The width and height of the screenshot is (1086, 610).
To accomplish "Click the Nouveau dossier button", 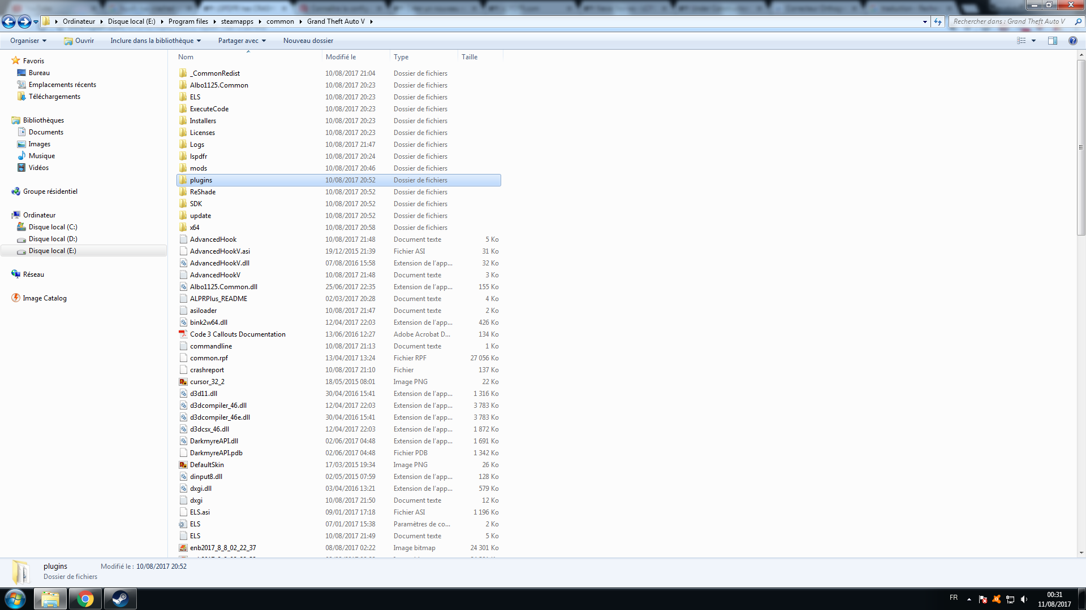I will [308, 41].
